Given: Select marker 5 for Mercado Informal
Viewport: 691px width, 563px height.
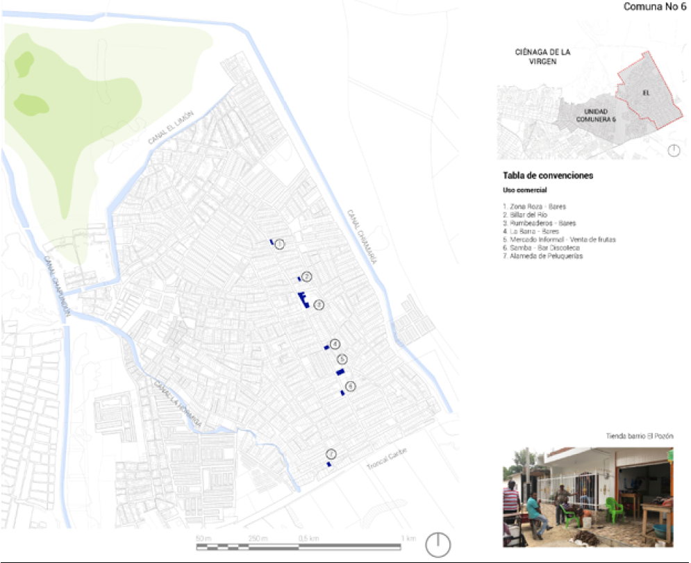Looking at the screenshot, I should 342,358.
